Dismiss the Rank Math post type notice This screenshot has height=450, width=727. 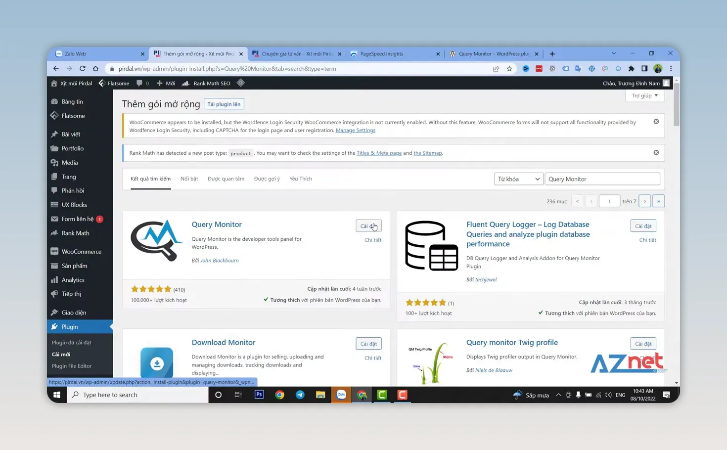pos(656,152)
